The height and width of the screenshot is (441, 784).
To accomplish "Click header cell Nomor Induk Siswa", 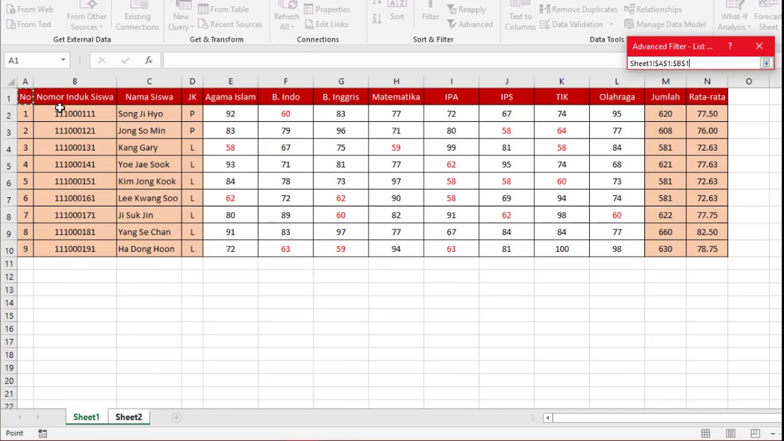I will click(75, 97).
